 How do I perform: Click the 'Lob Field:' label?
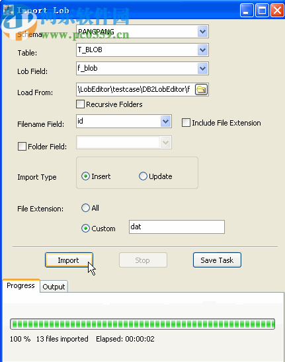point(32,71)
